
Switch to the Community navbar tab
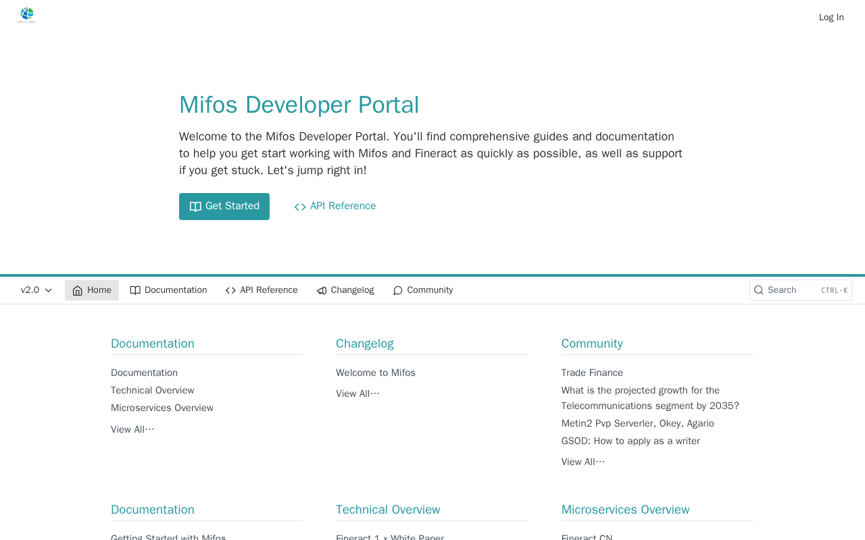pyautogui.click(x=423, y=290)
